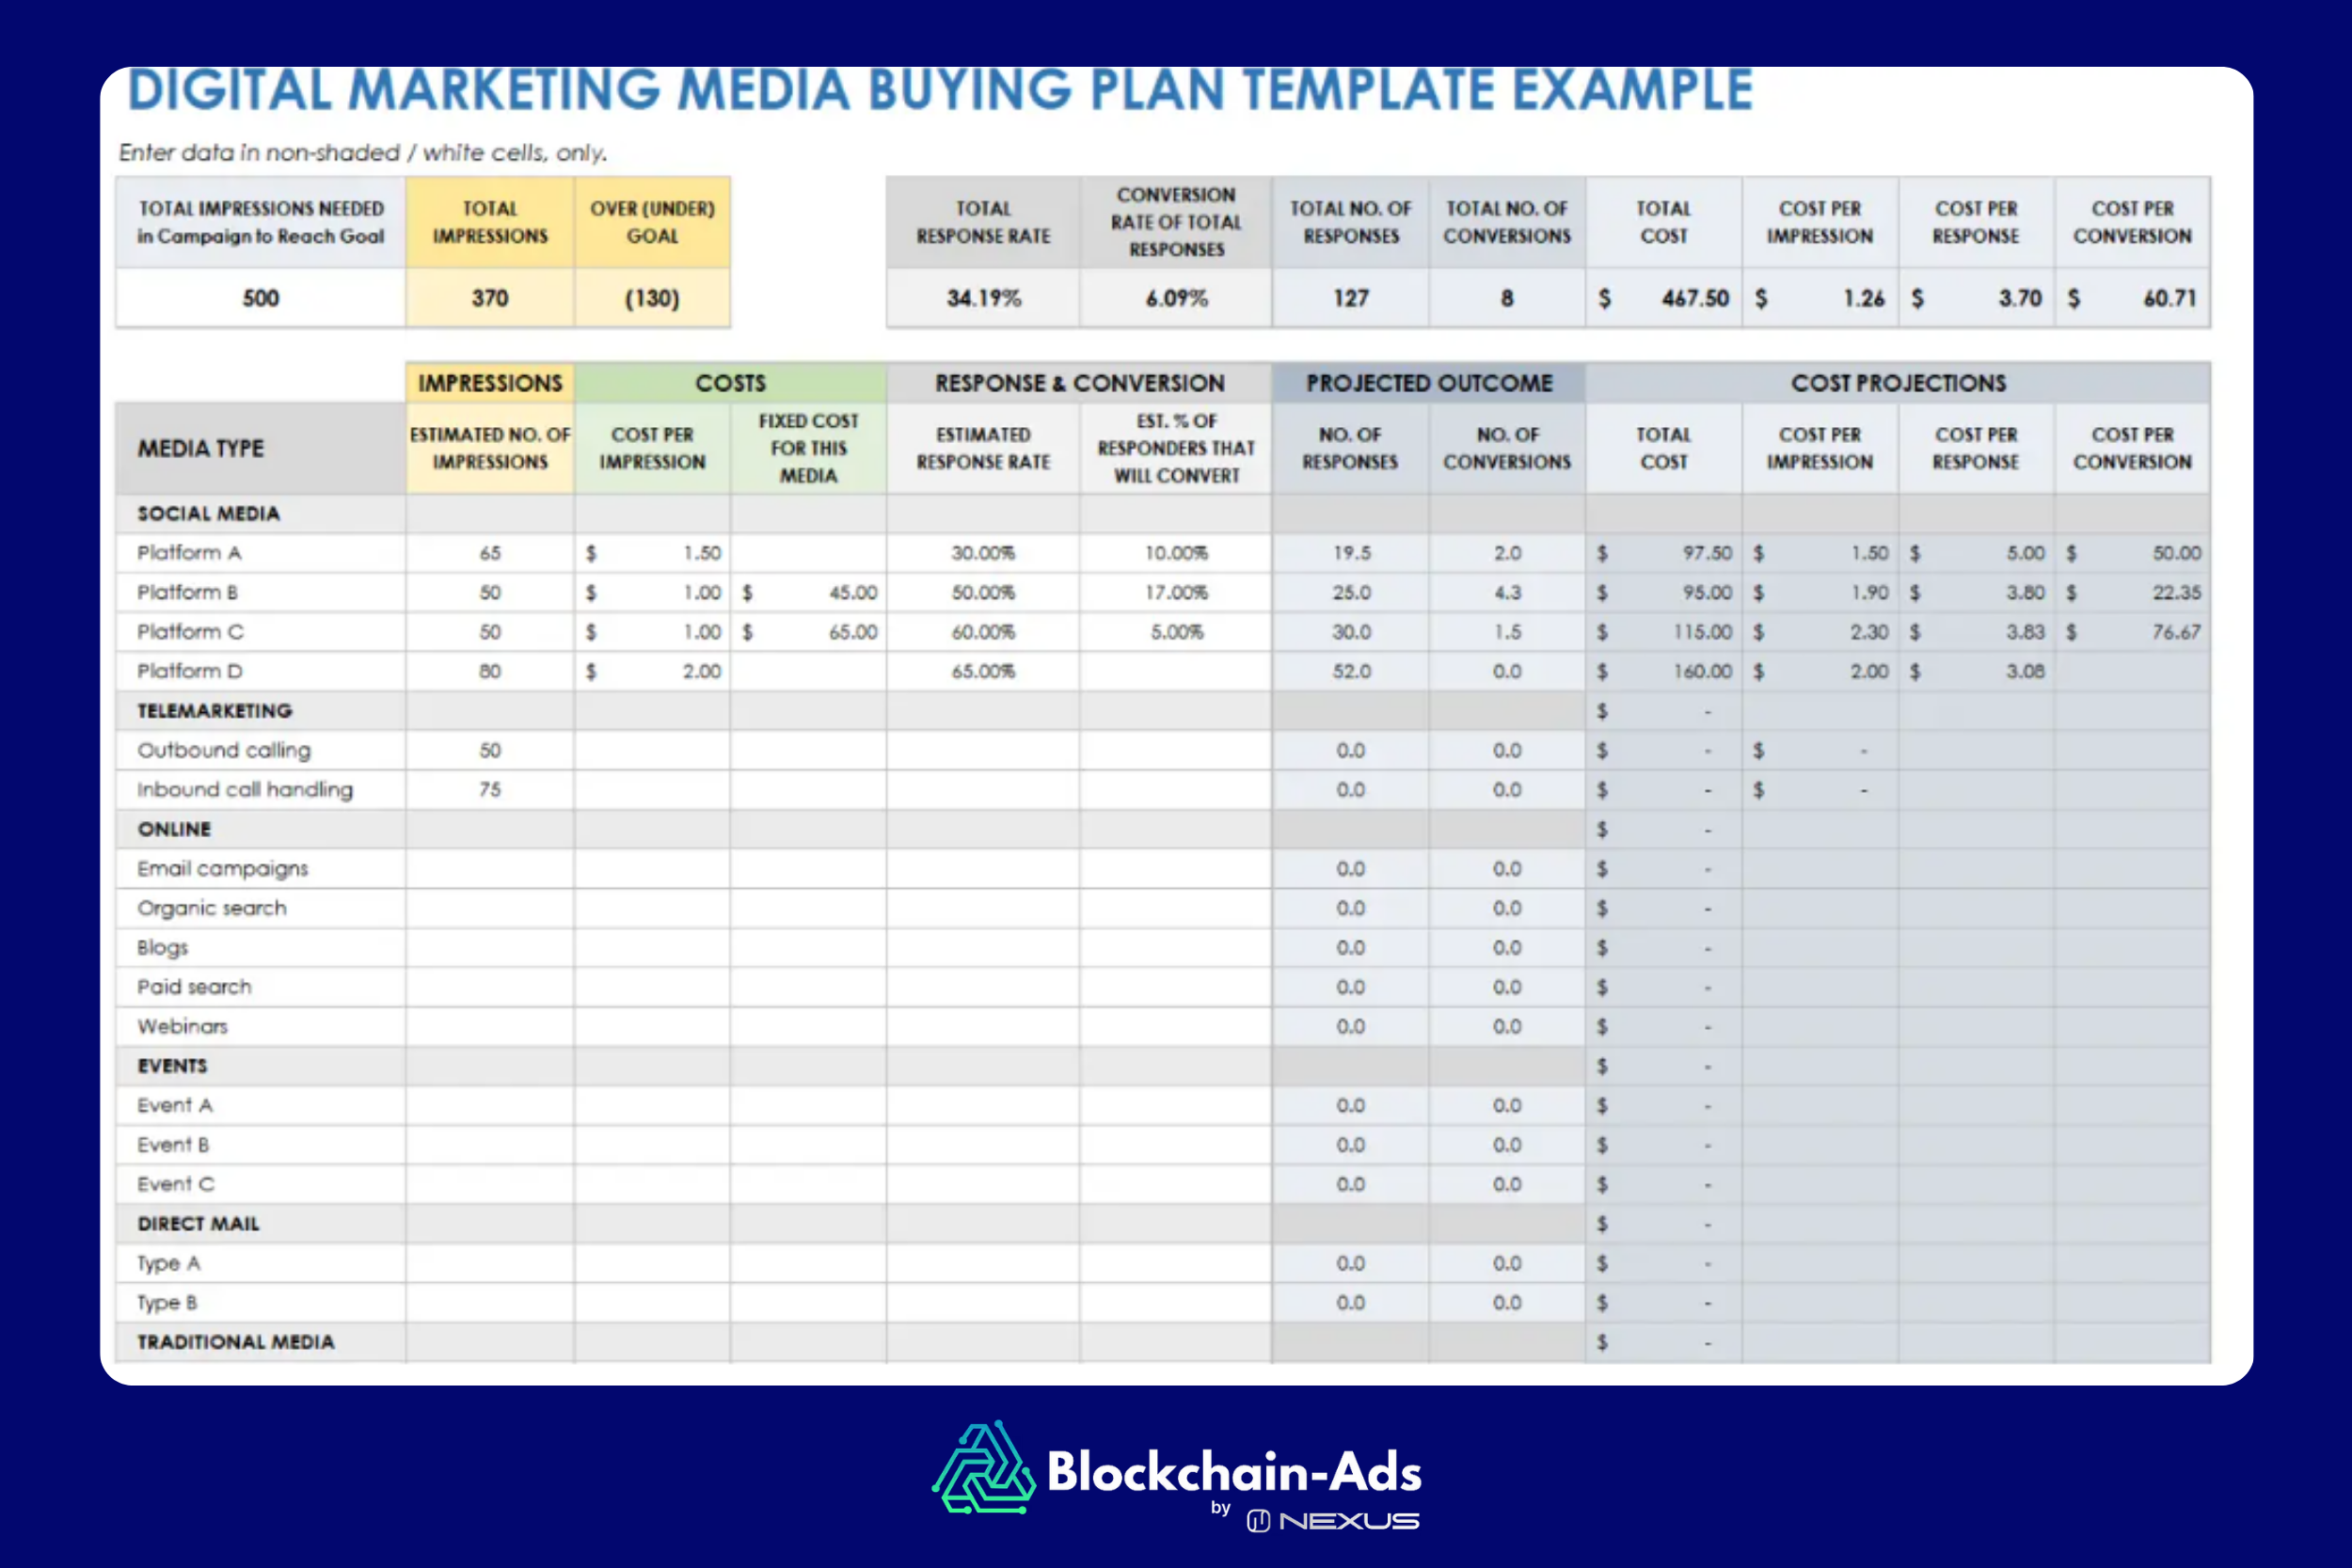Click Platform A estimated impressions cell
The image size is (2352, 1568).
[489, 553]
